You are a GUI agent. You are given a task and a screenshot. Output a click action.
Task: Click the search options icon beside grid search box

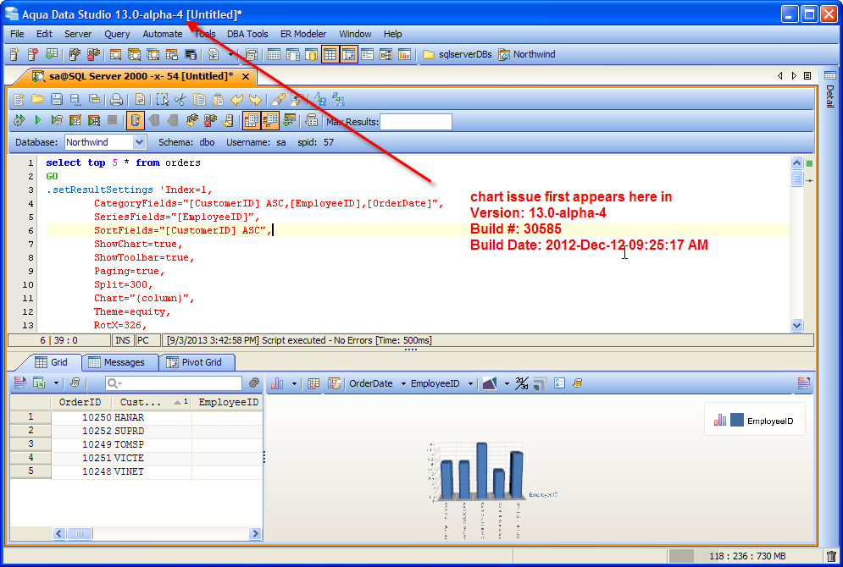(x=254, y=383)
